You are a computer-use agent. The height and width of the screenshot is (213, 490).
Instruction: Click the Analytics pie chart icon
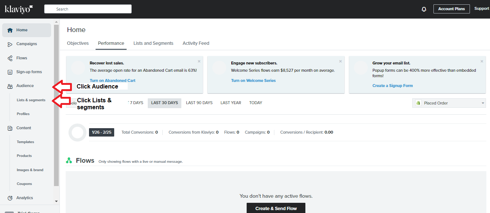10,198
